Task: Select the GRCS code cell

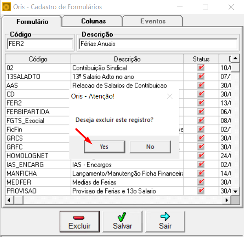Action: point(37,138)
